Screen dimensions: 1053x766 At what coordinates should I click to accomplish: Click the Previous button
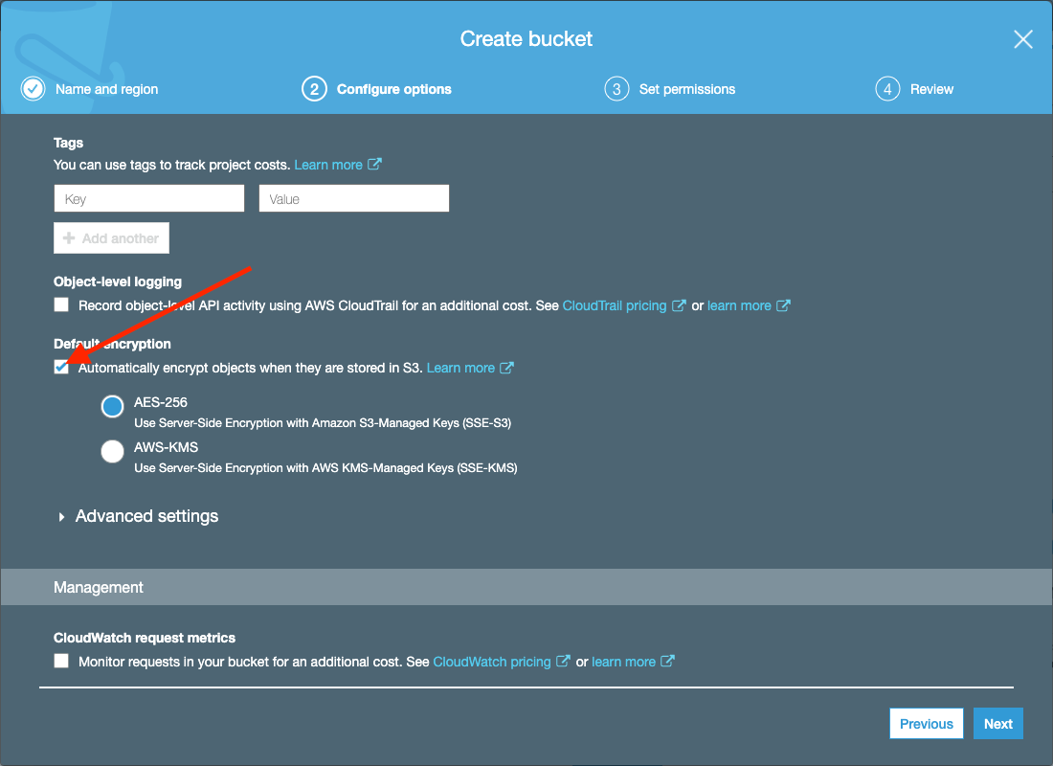pos(926,724)
